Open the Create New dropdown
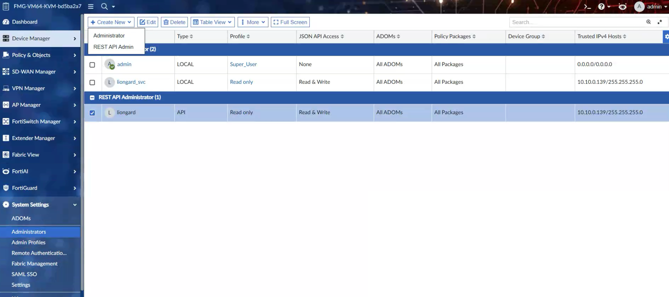This screenshot has width=669, height=297. [111, 22]
